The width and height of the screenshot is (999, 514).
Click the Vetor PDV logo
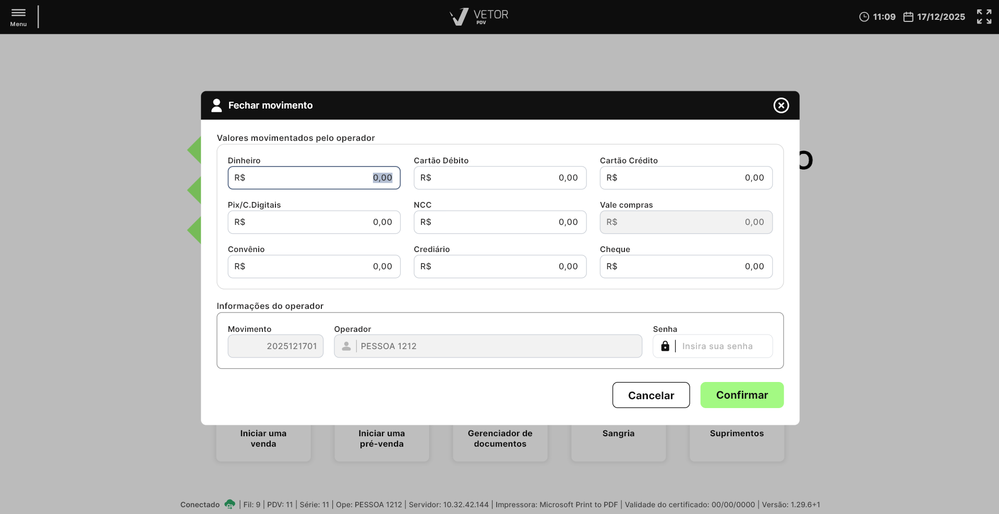click(x=479, y=17)
